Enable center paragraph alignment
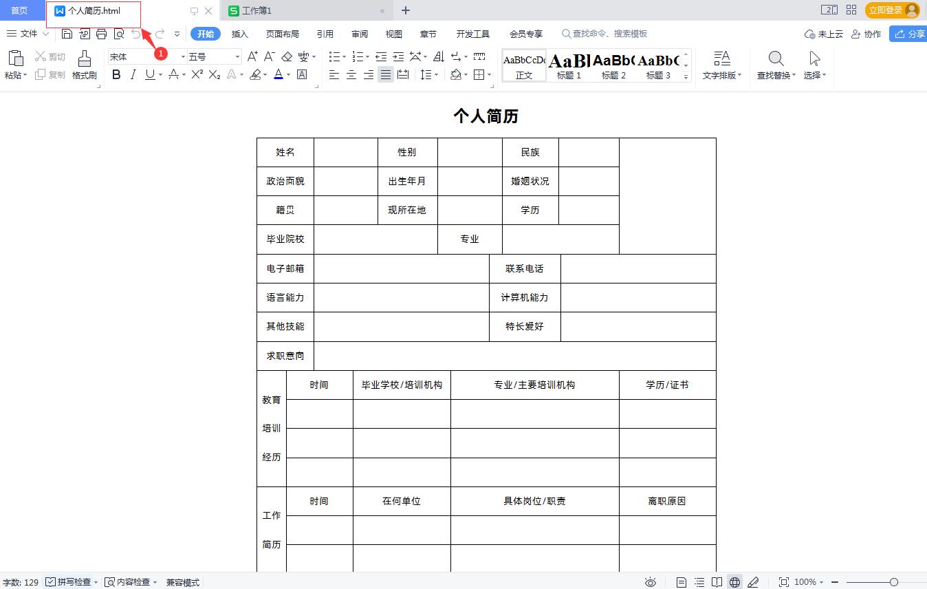927x589 pixels. point(351,74)
